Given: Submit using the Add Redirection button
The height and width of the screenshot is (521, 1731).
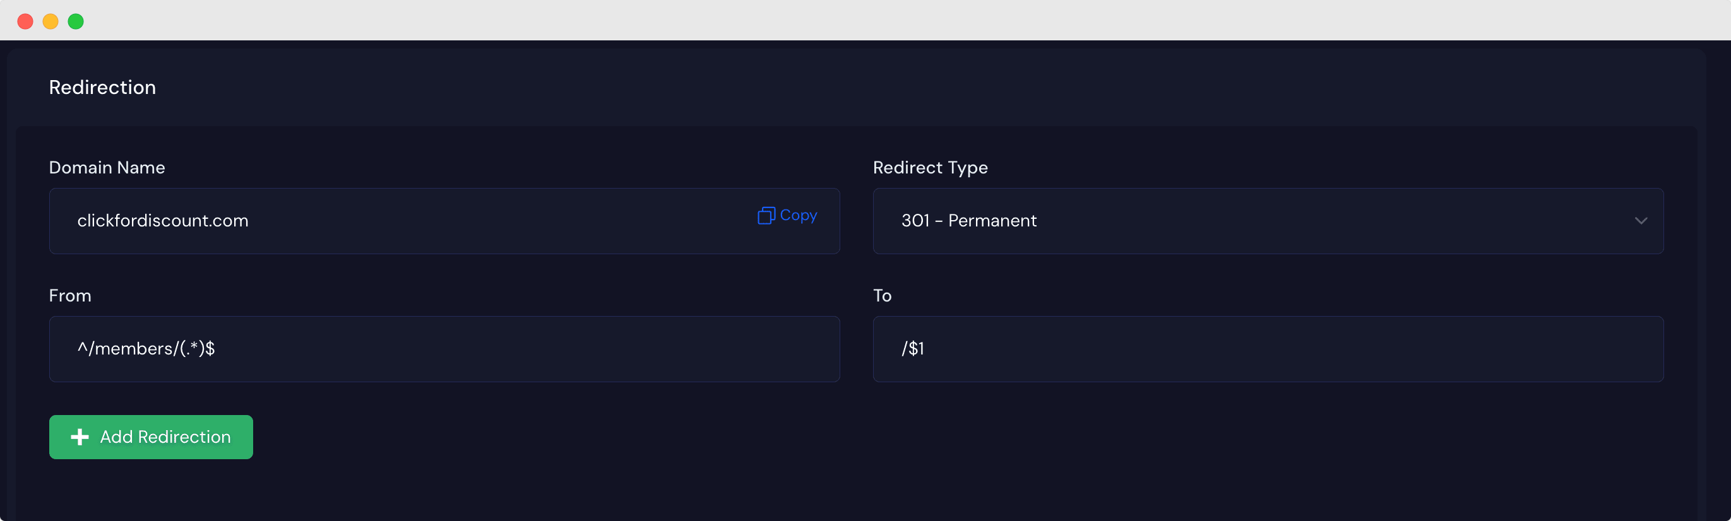Looking at the screenshot, I should (x=151, y=437).
